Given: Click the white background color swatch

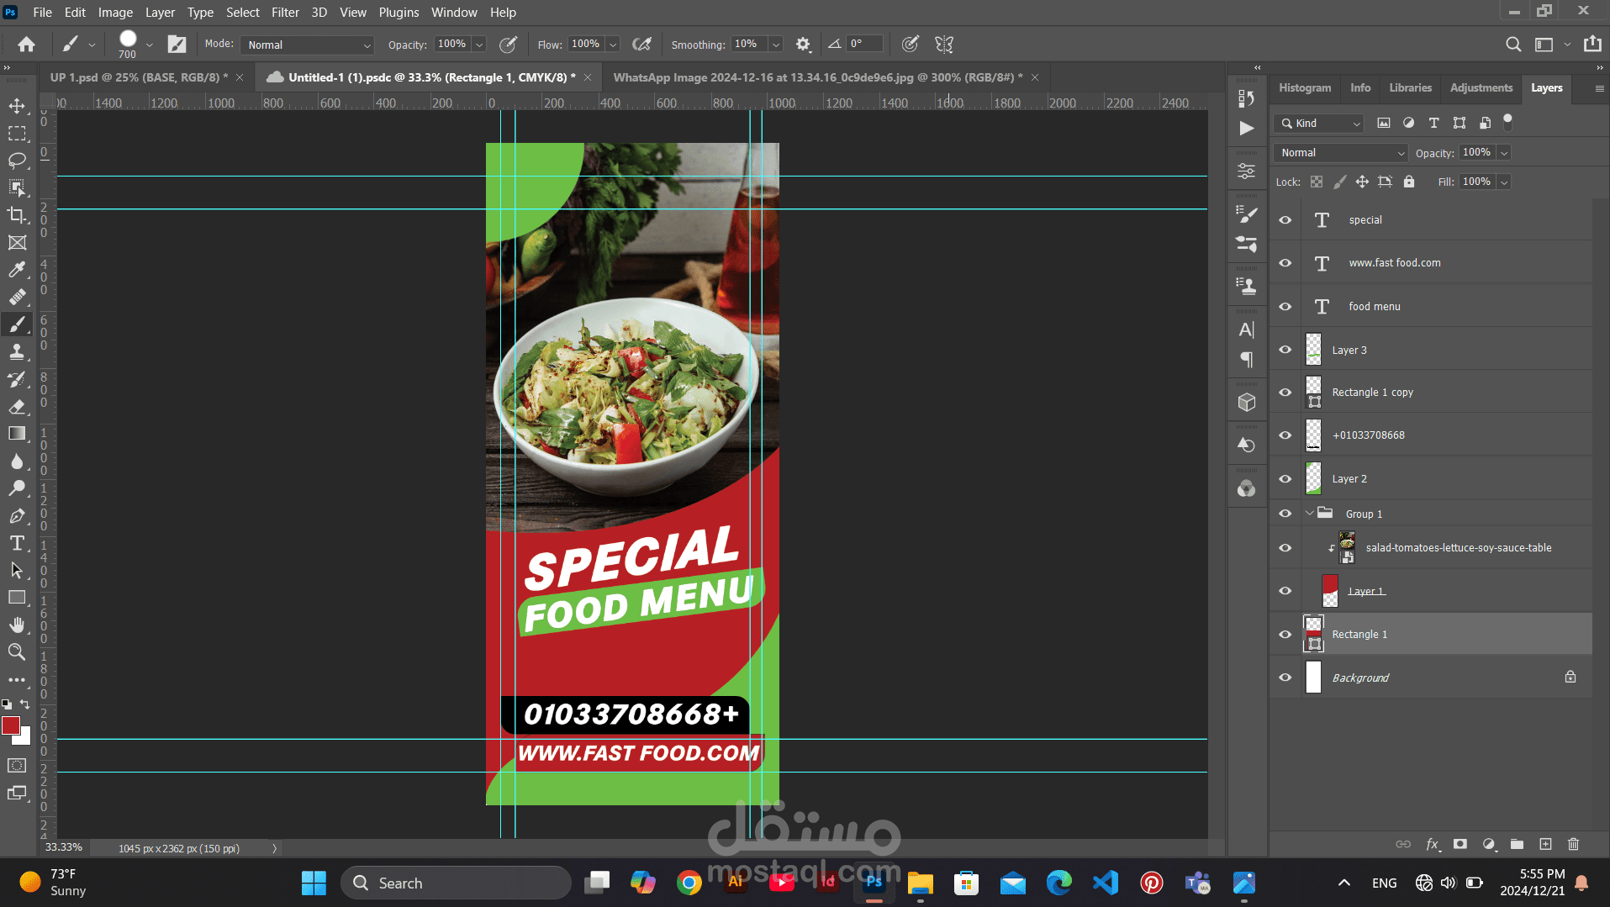Looking at the screenshot, I should click(x=24, y=738).
